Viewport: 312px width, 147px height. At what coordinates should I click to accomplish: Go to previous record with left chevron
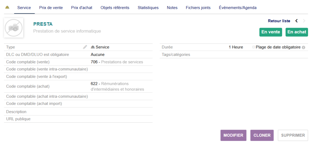(x=296, y=21)
